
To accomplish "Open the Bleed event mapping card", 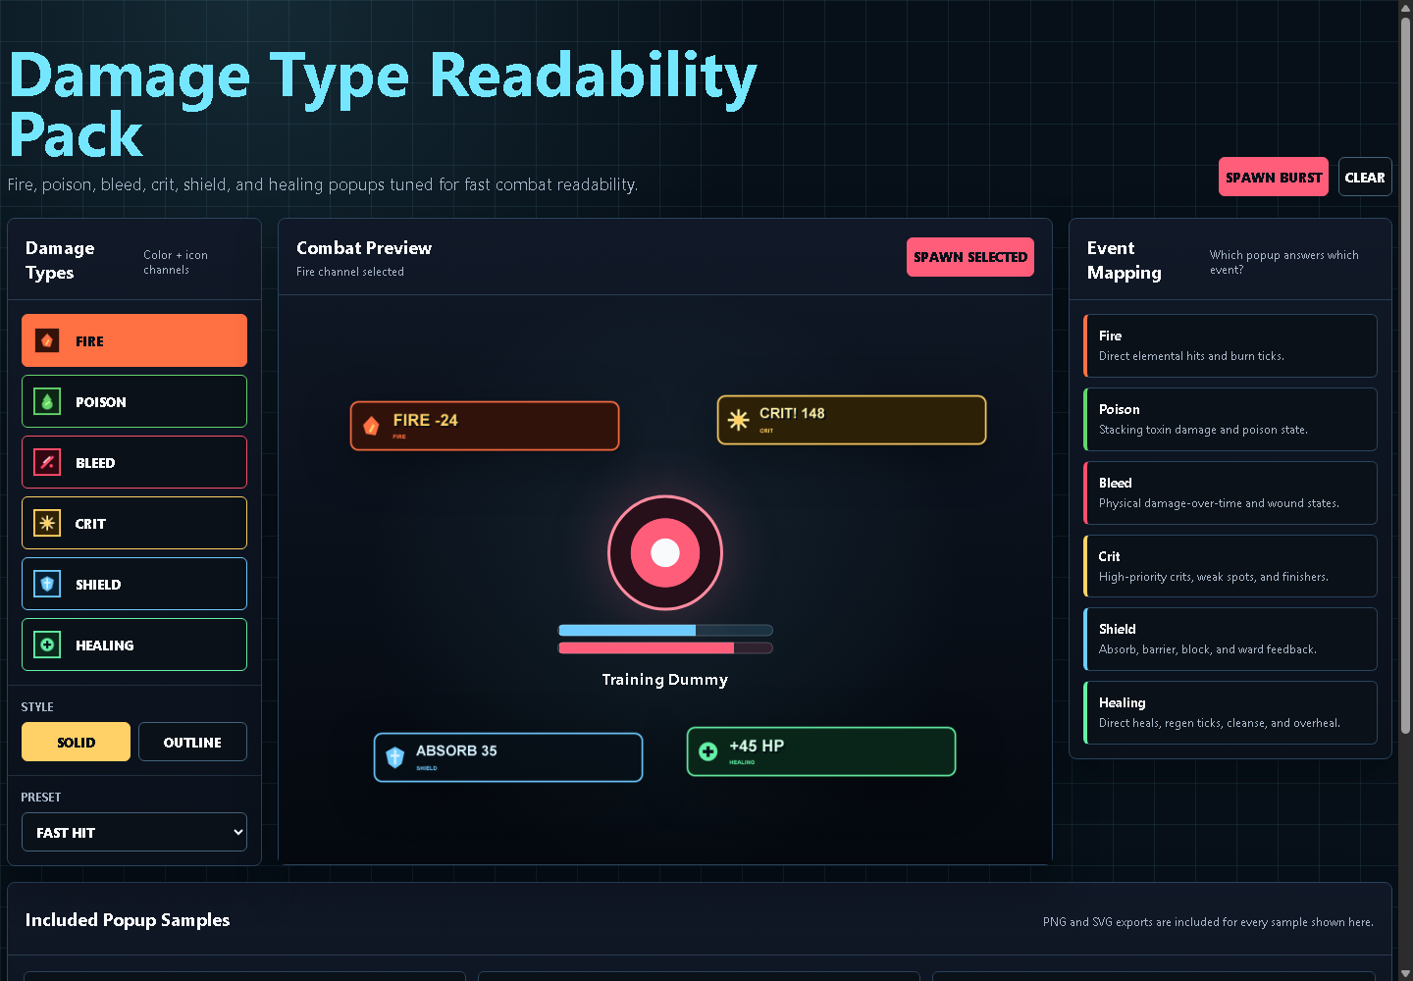I will click(x=1230, y=492).
